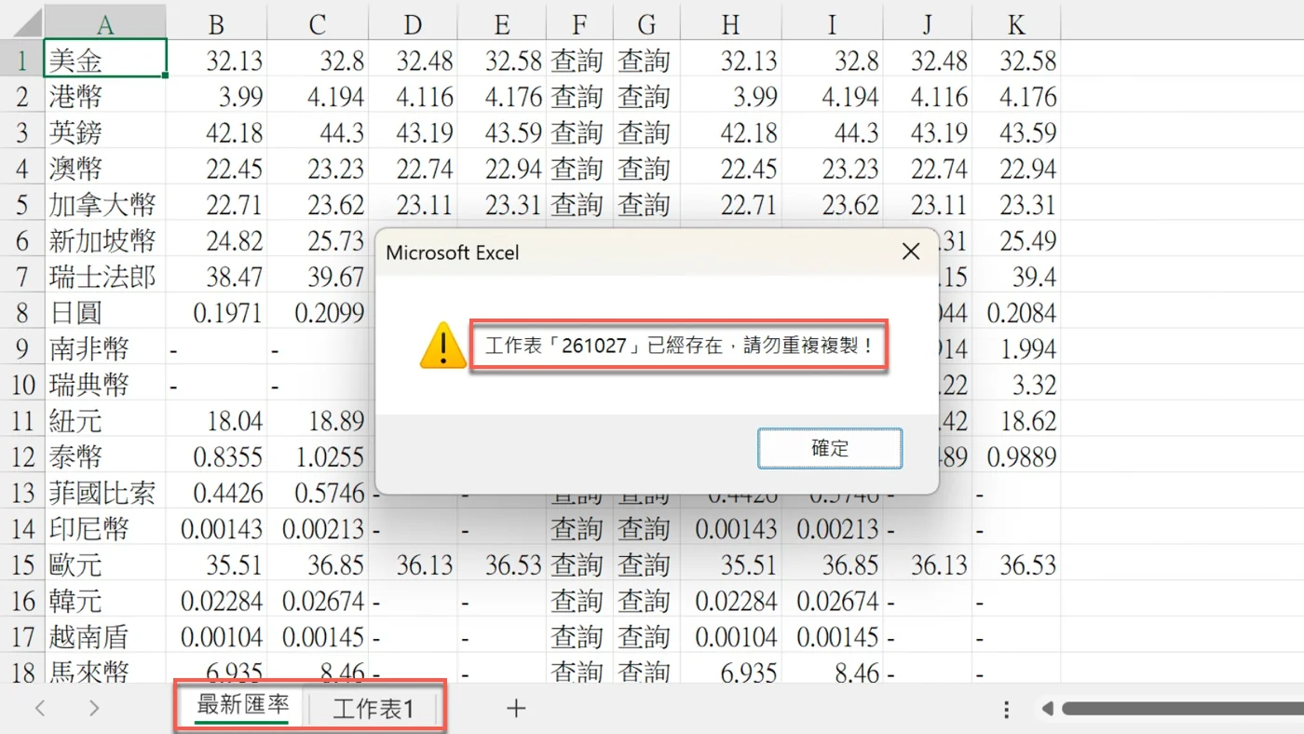The height and width of the screenshot is (734, 1304).
Task: Click 查詢 in column F of 美金 row
Action: tap(579, 60)
